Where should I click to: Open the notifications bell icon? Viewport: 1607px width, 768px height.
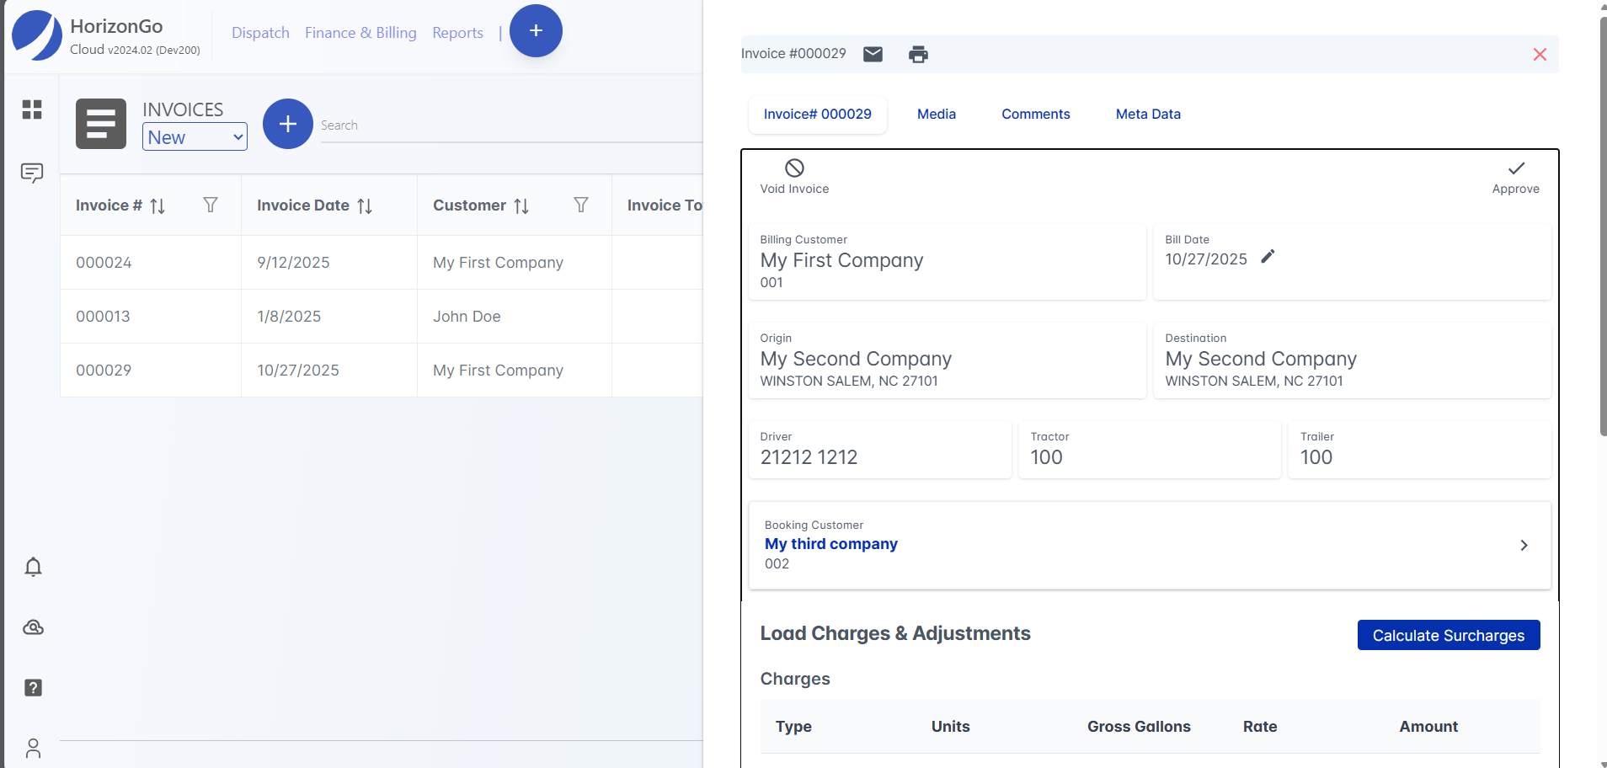click(x=33, y=567)
